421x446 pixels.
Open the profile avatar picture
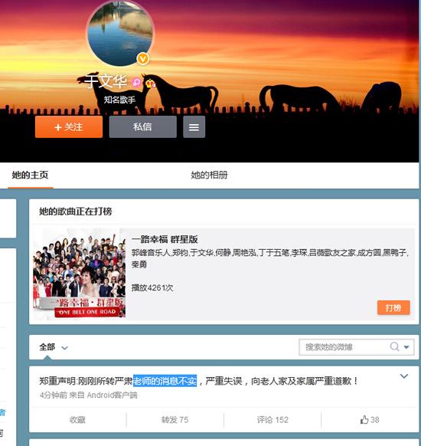pyautogui.click(x=120, y=32)
